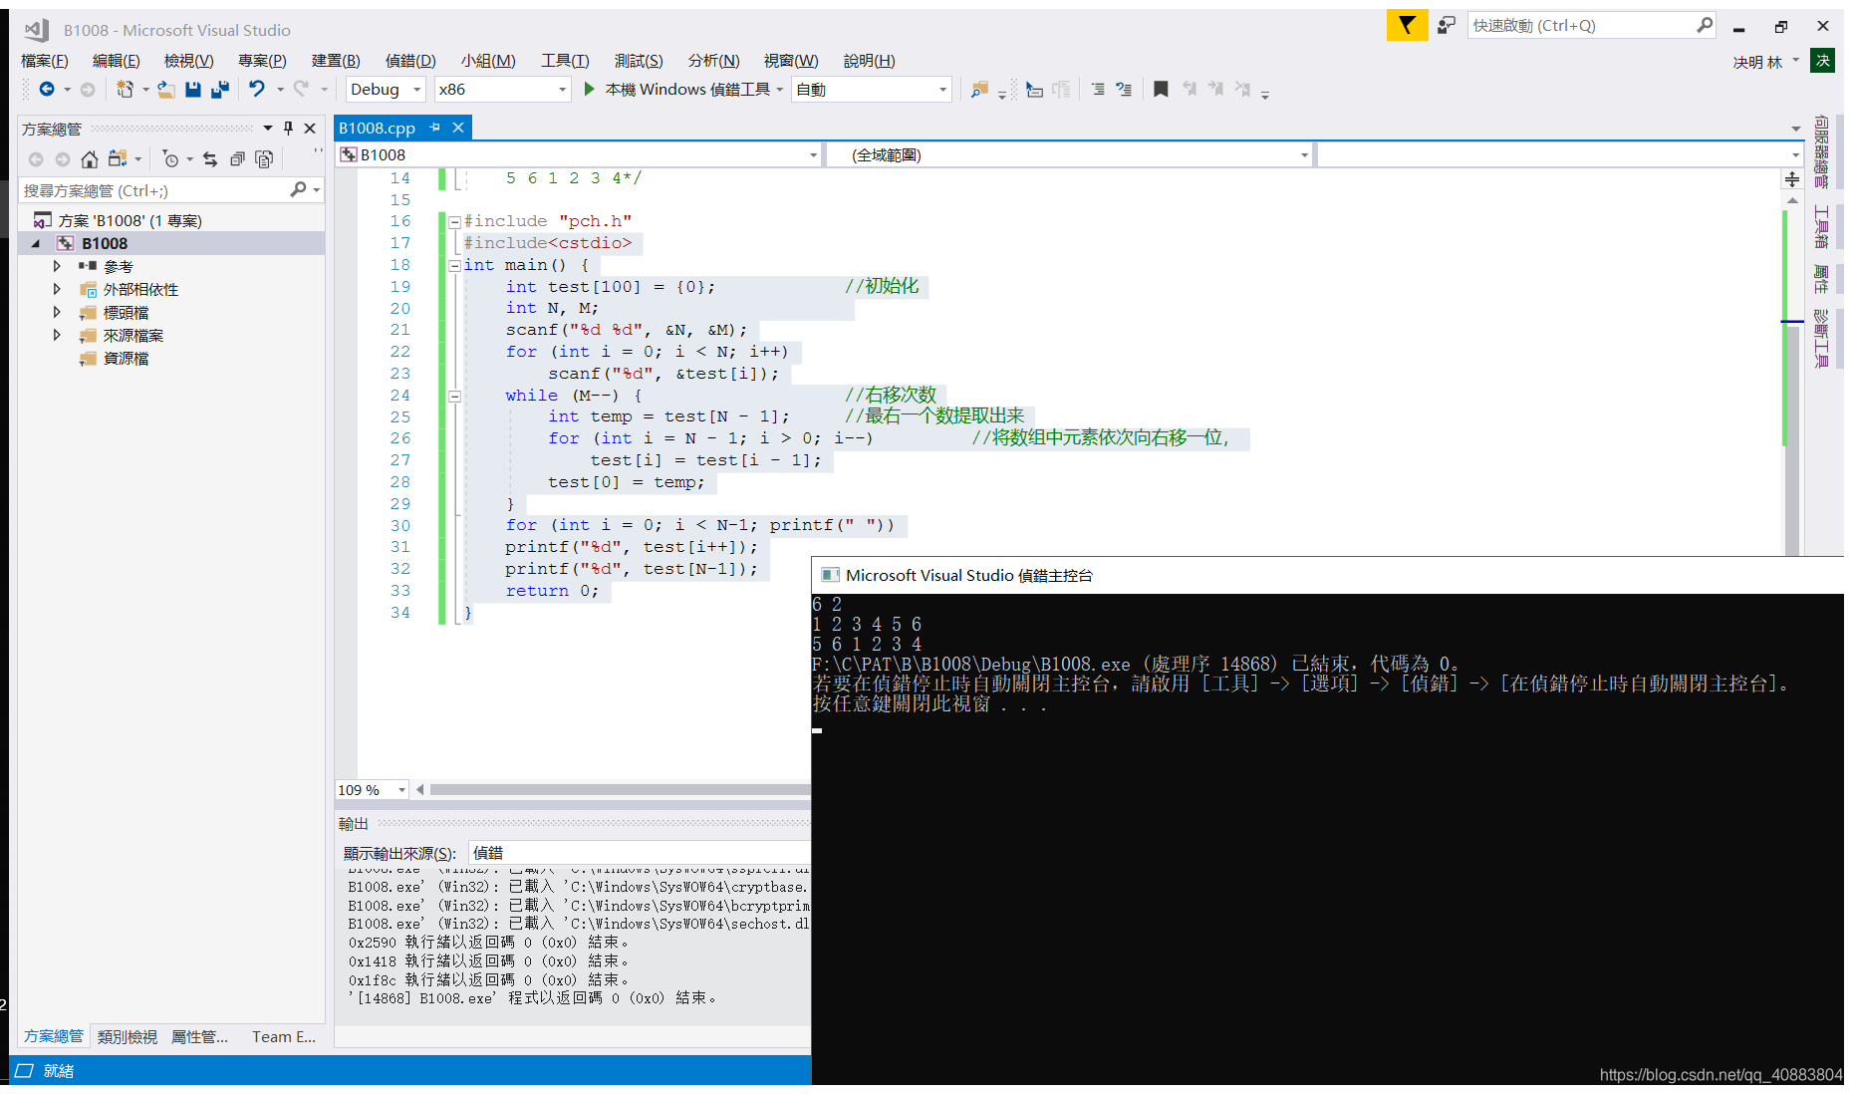
Task: Collapse the while loop outlining box at line 24
Action: pos(454,396)
